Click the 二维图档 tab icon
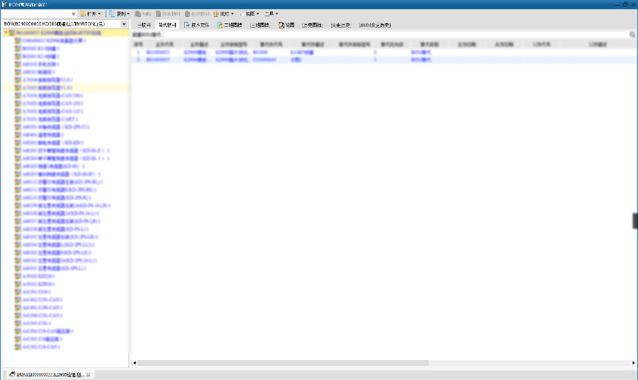 coord(220,26)
